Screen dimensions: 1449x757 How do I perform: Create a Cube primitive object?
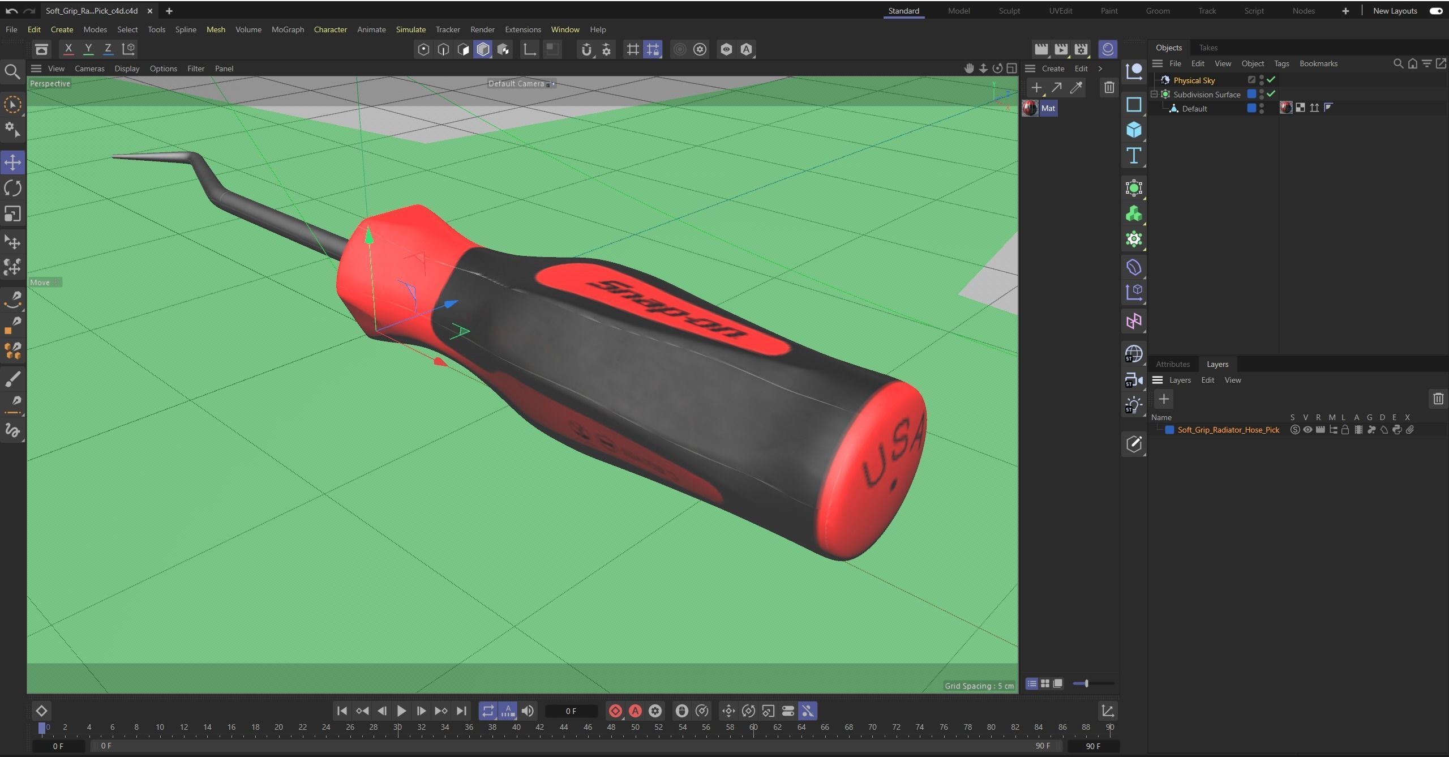[1134, 130]
